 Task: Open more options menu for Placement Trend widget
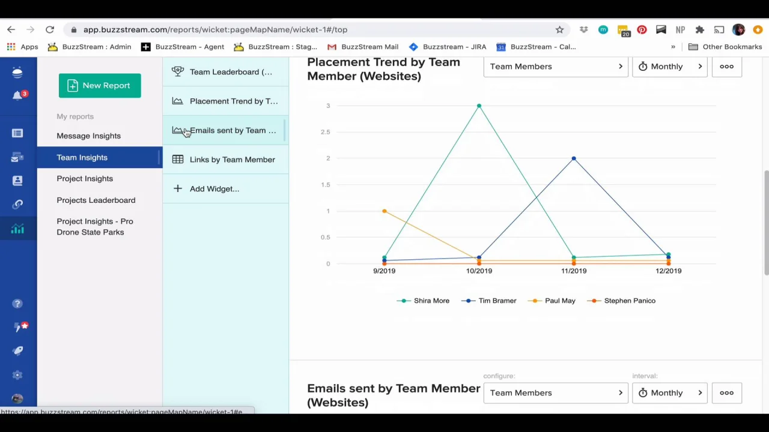(726, 66)
